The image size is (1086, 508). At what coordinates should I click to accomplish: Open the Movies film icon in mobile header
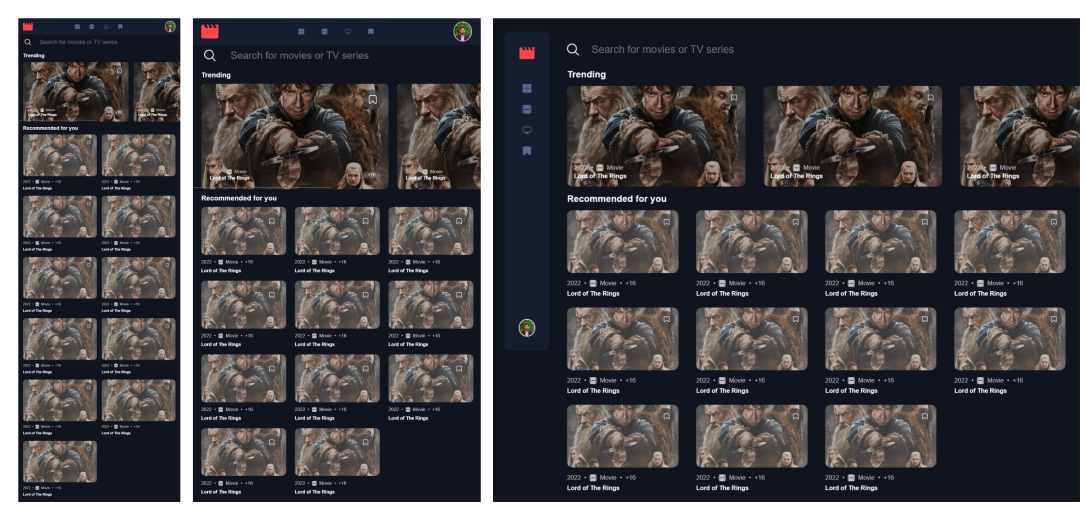[92, 27]
